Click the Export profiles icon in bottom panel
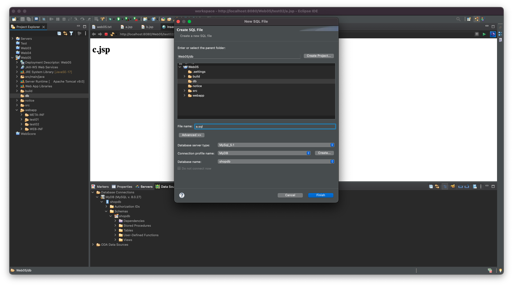The width and height of the screenshot is (513, 286). pos(467,186)
